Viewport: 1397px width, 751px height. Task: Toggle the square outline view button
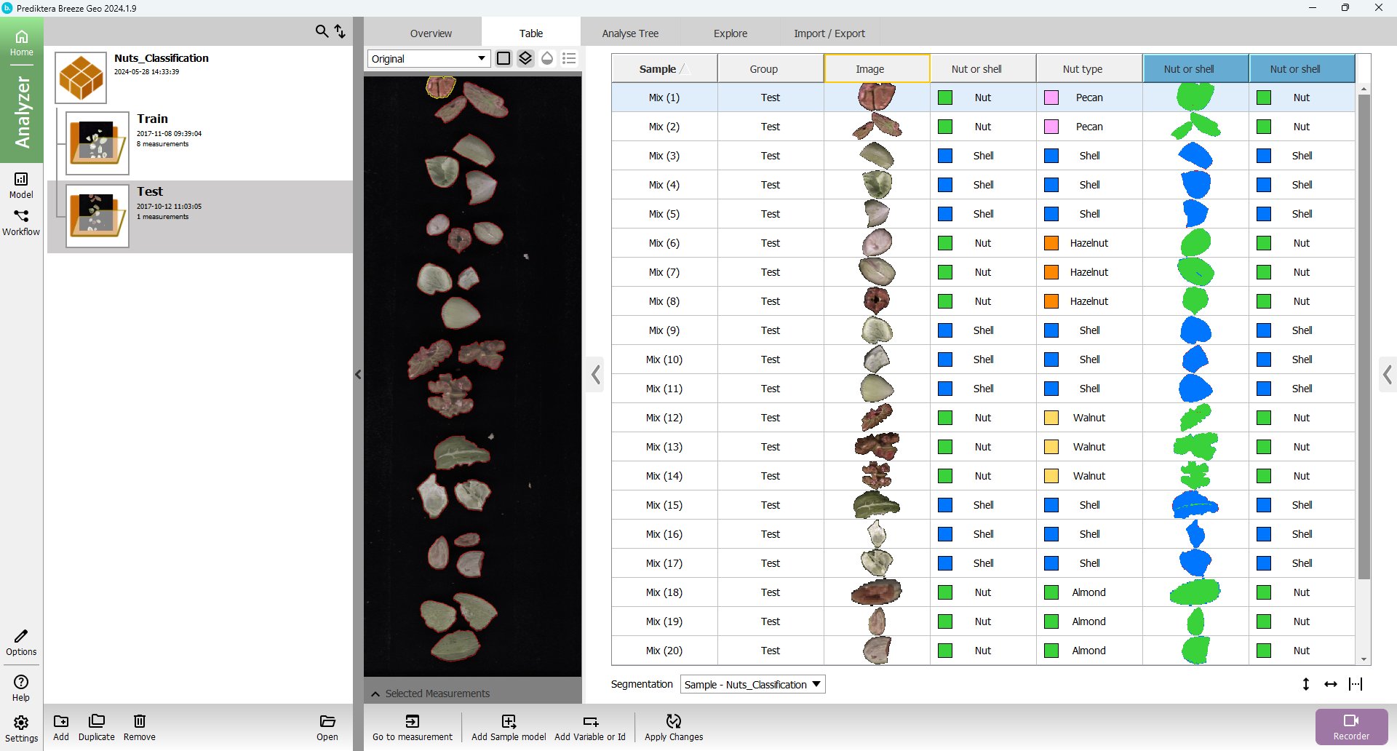504,58
